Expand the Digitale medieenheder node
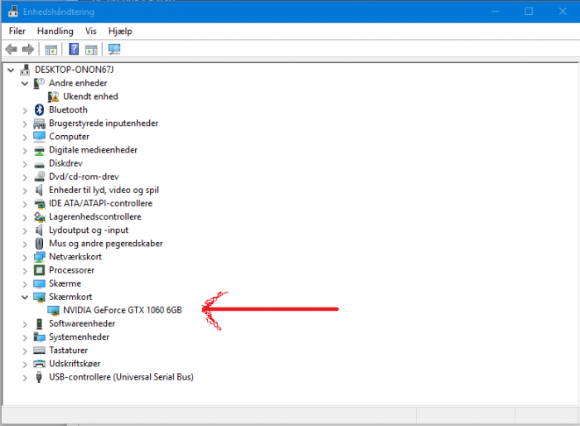 (25, 150)
